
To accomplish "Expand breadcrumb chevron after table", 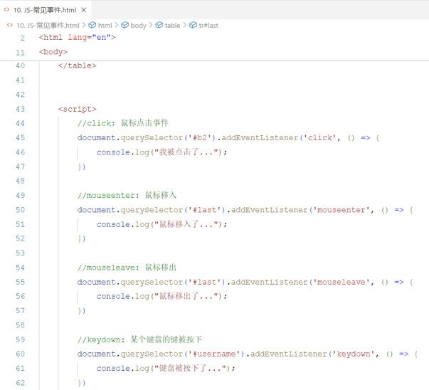I will pyautogui.click(x=185, y=25).
